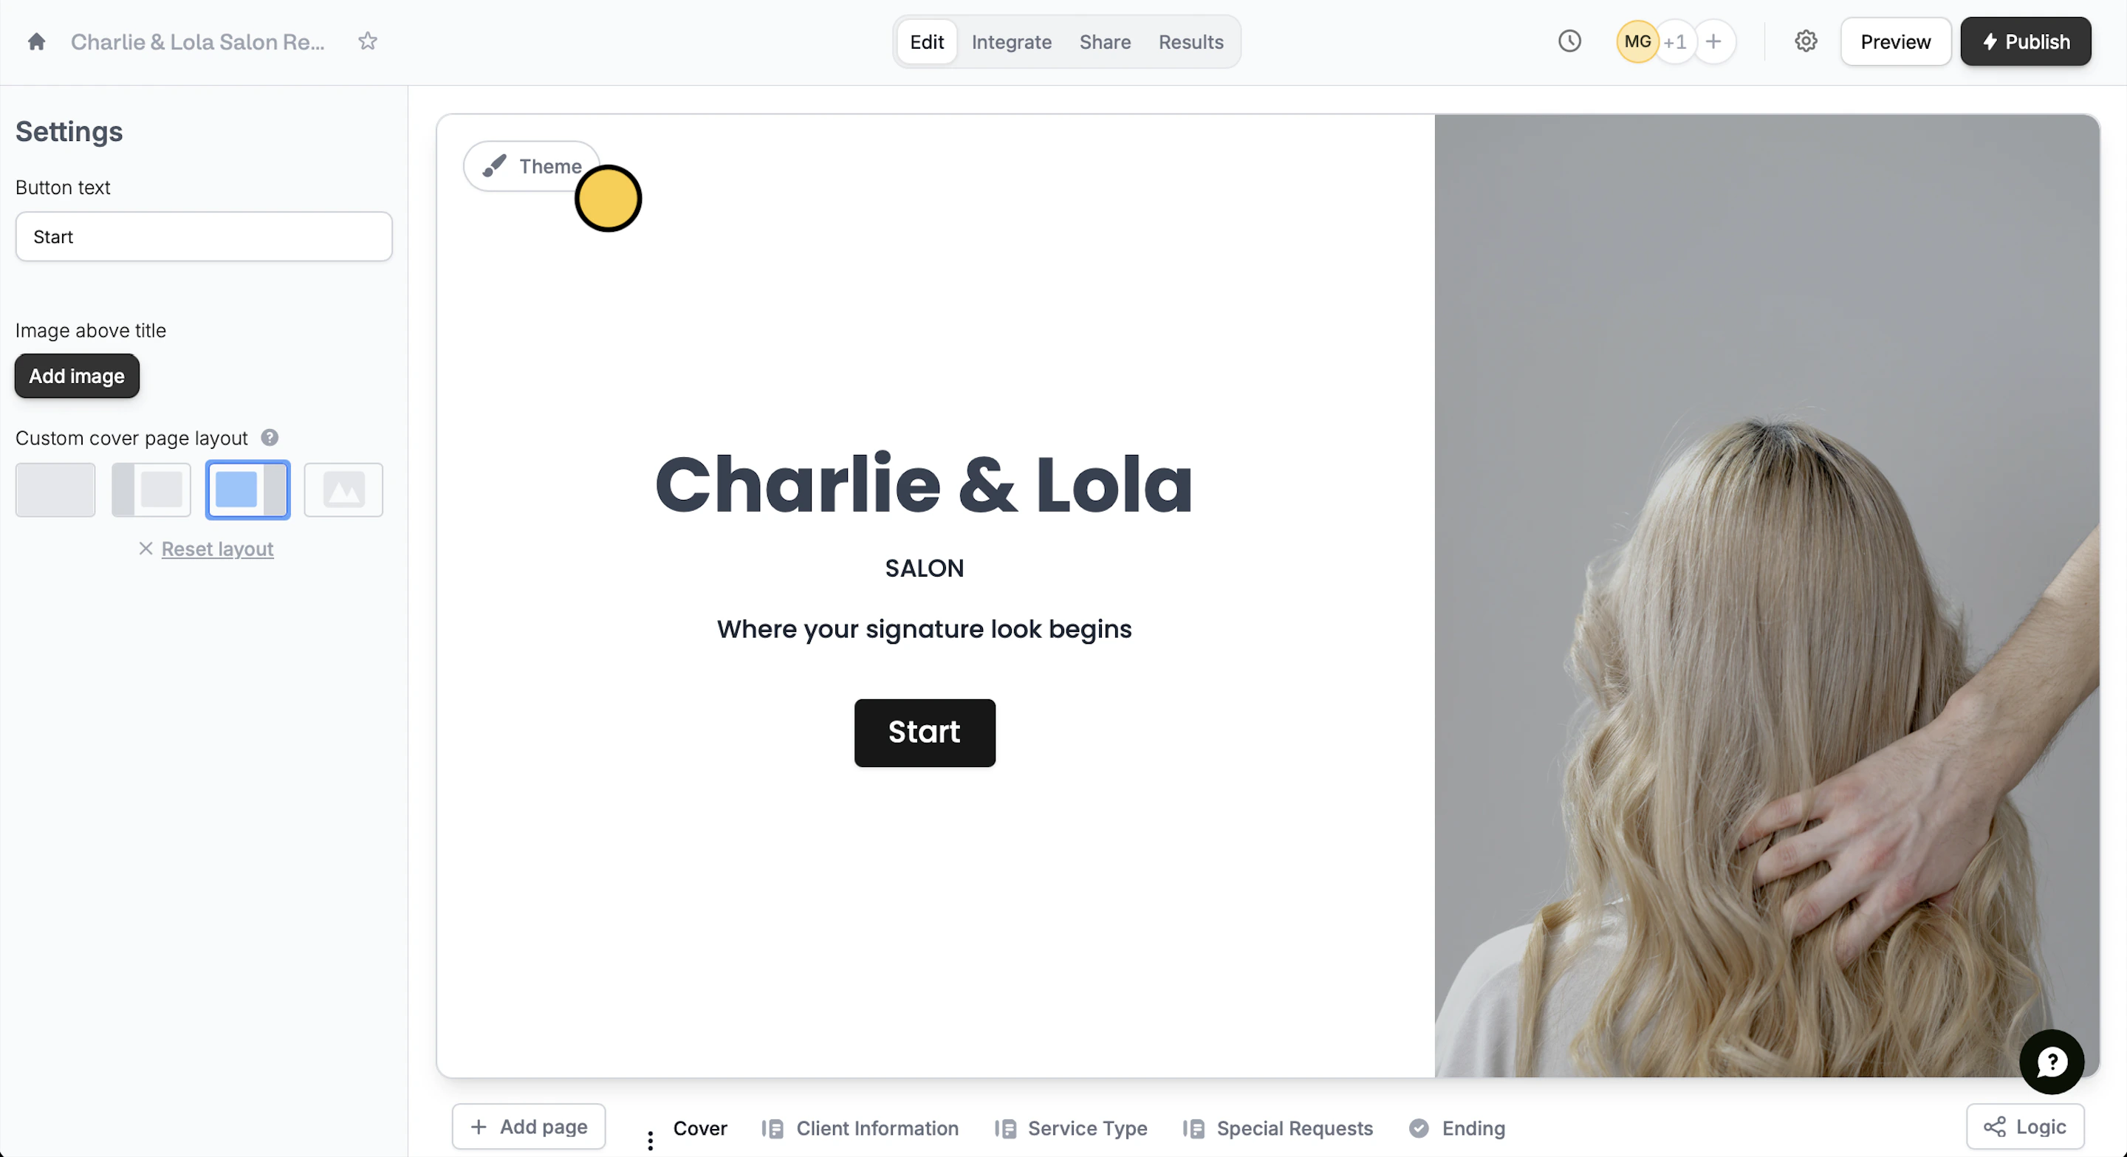Open form settings gear icon

pos(1806,41)
